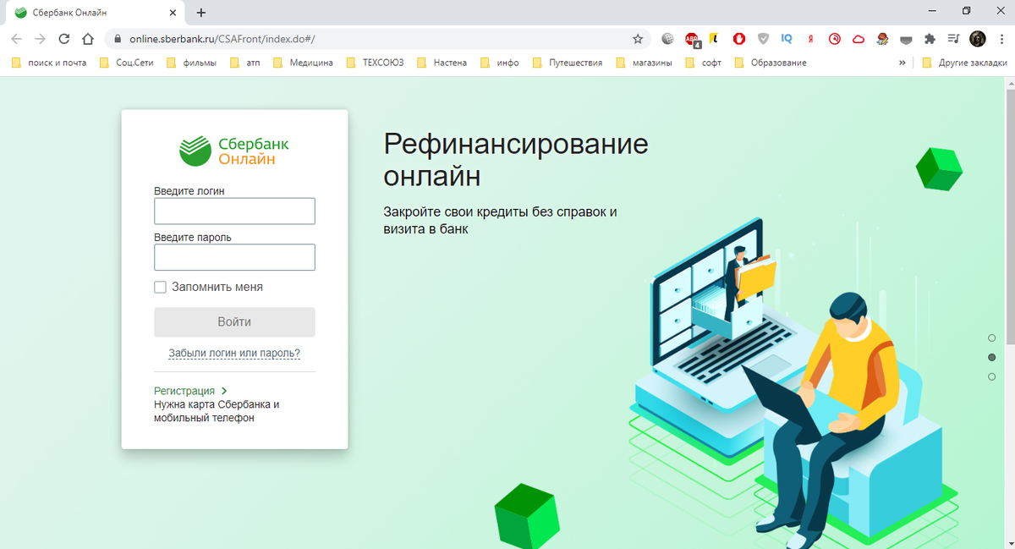Open a new tab with plus button
Viewport: 1015px width, 549px height.
click(201, 13)
